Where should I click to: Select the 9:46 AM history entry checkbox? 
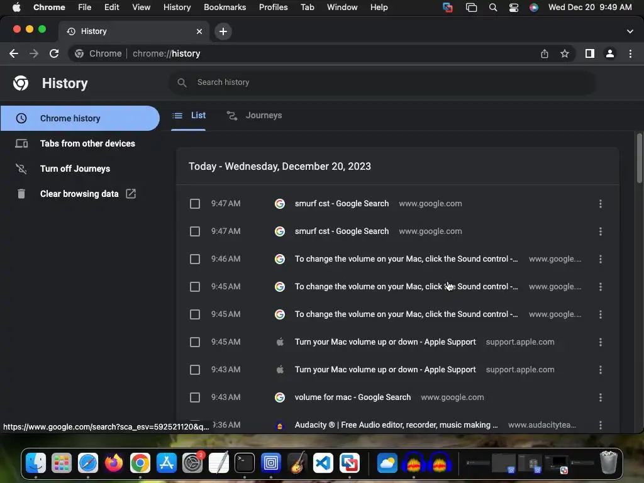(195, 259)
